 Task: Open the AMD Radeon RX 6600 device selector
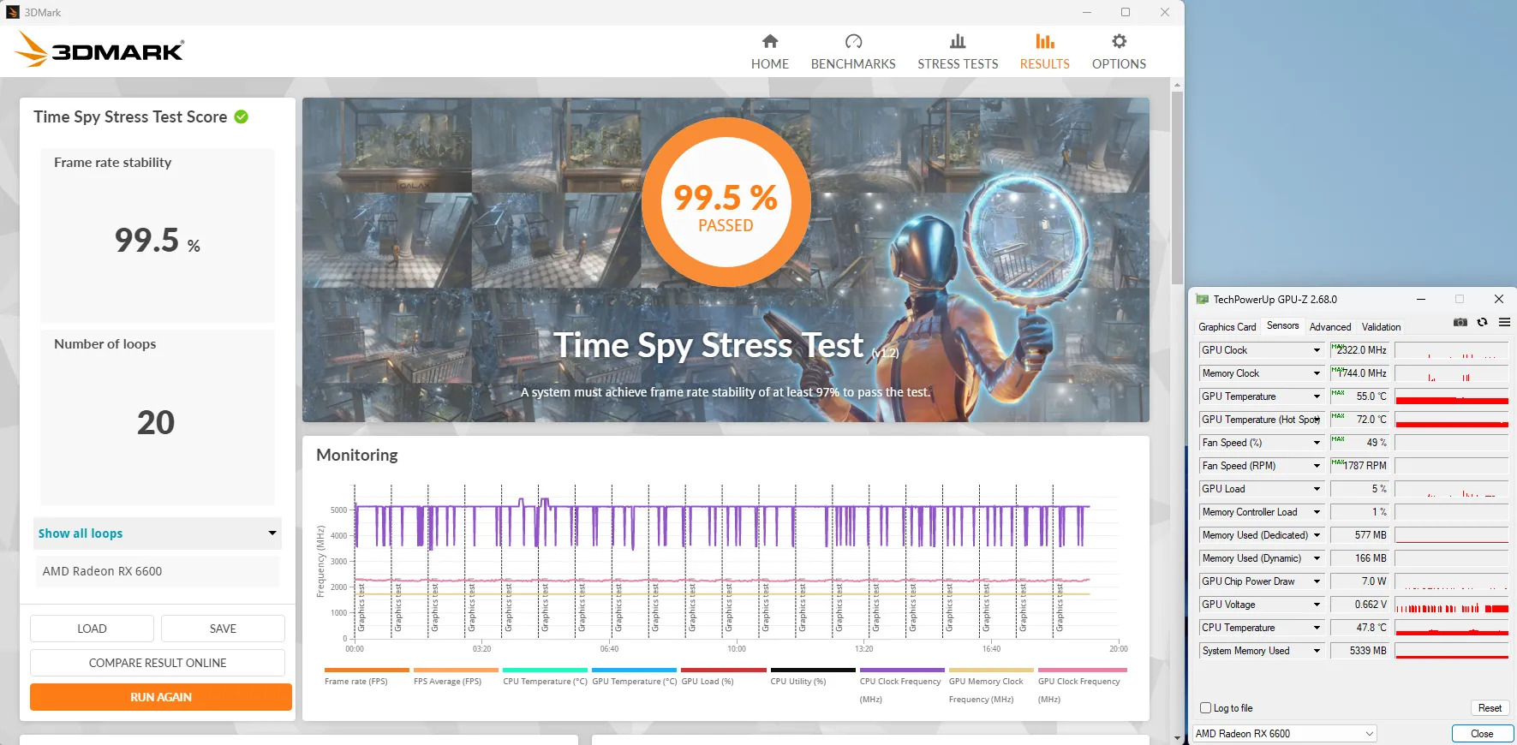1284,734
